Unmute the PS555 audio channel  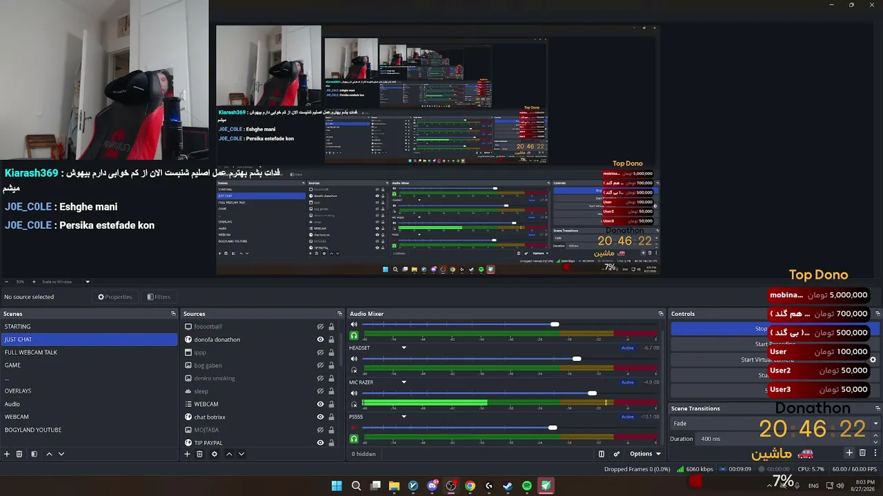[354, 428]
